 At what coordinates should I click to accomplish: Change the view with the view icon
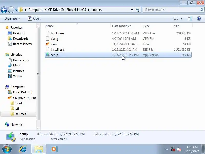pos(176,18)
